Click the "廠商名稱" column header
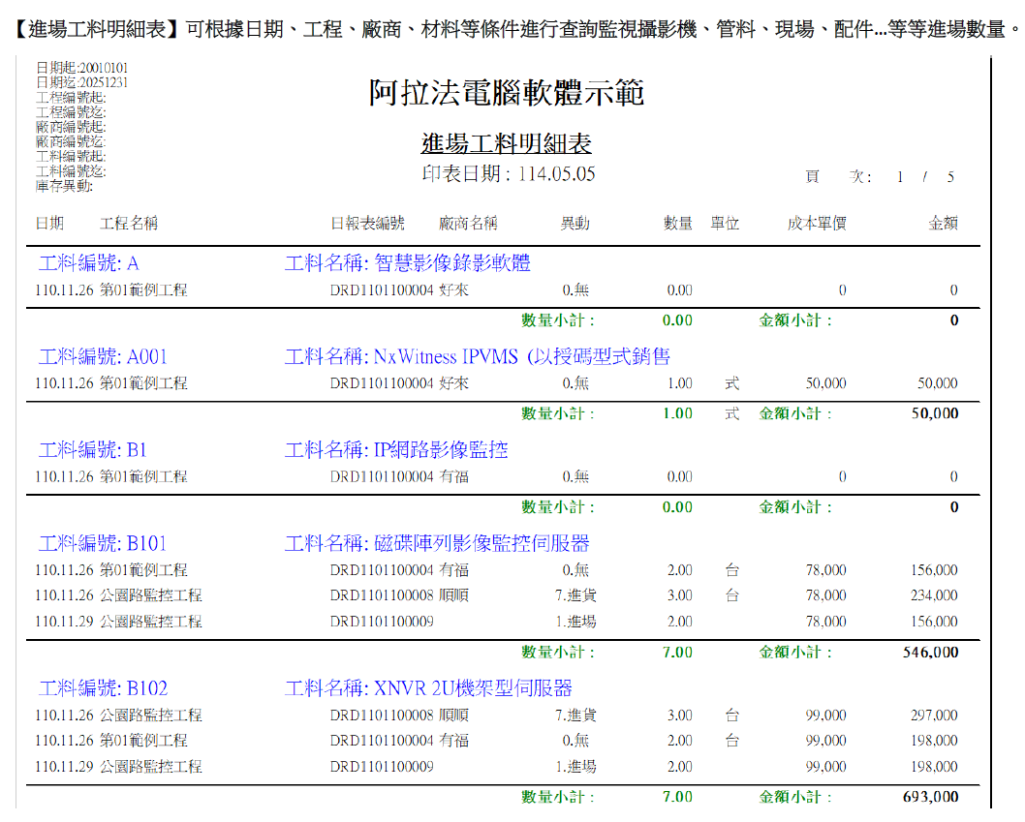 pyautogui.click(x=468, y=224)
